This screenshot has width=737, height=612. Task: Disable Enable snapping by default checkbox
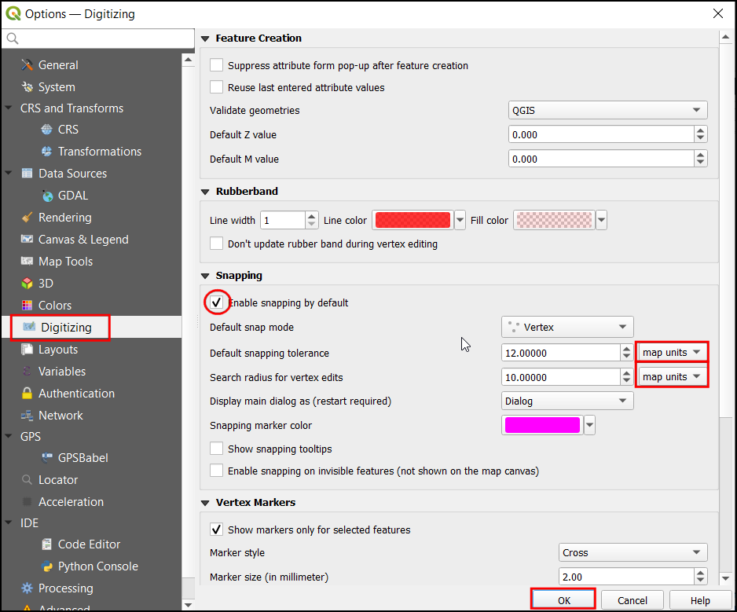[217, 302]
